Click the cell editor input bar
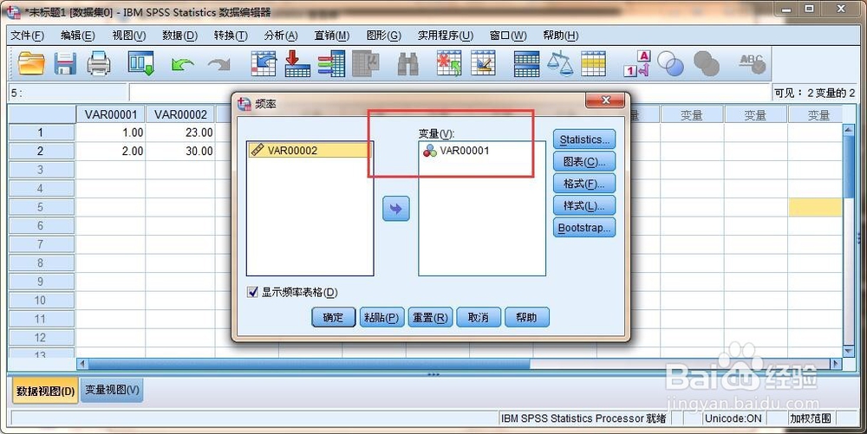 (x=449, y=93)
